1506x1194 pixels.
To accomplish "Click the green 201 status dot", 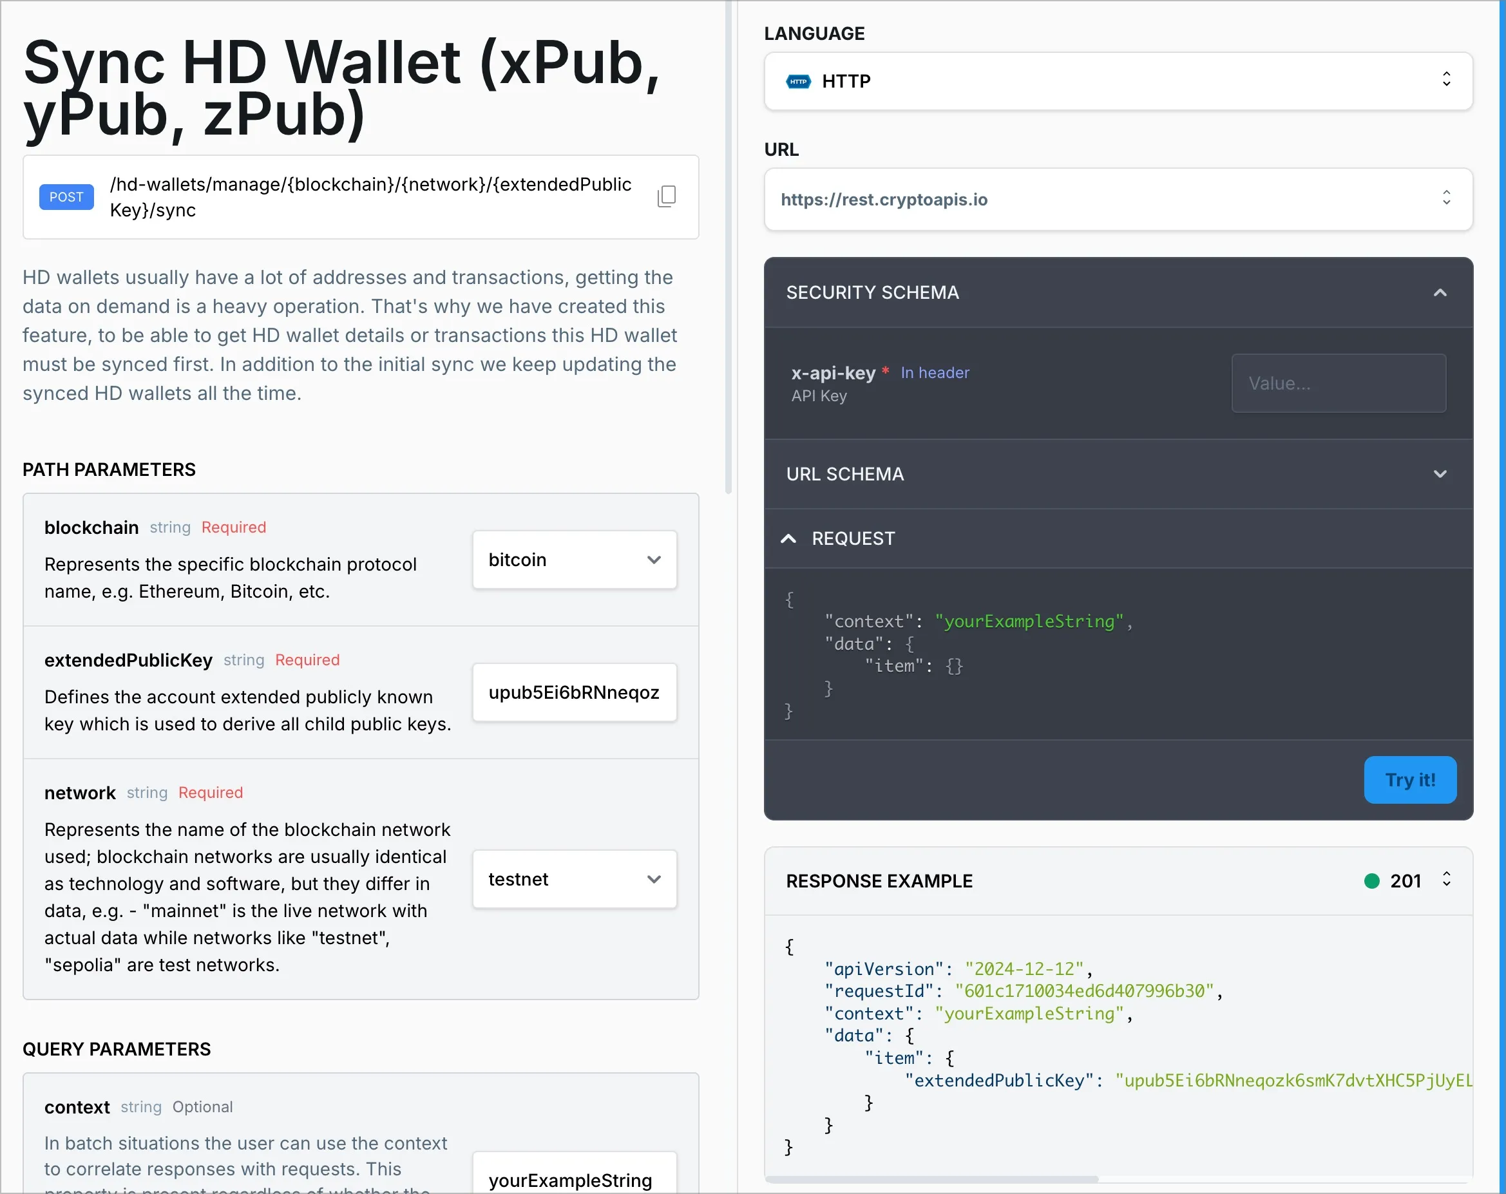I will [1371, 881].
